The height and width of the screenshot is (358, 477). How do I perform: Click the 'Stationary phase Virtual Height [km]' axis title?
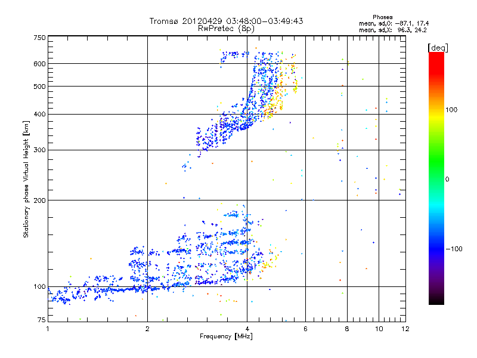(26, 179)
